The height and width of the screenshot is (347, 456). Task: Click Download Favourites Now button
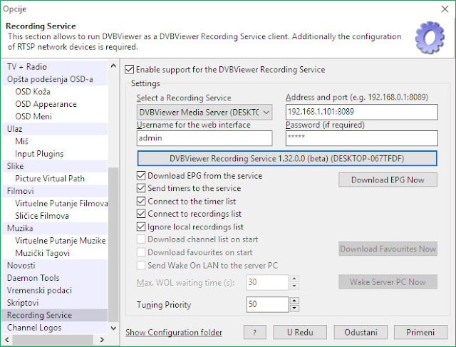pos(388,249)
